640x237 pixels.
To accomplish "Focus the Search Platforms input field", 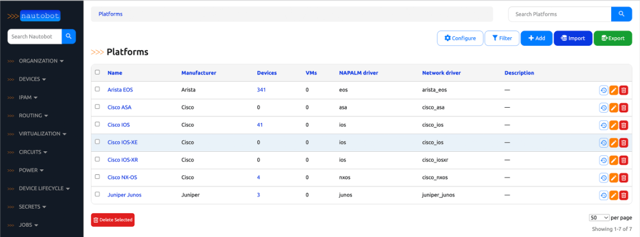I will [x=560, y=14].
